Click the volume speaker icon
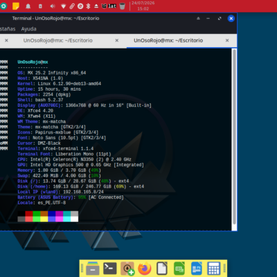The image size is (277, 277). (x=53, y=6)
